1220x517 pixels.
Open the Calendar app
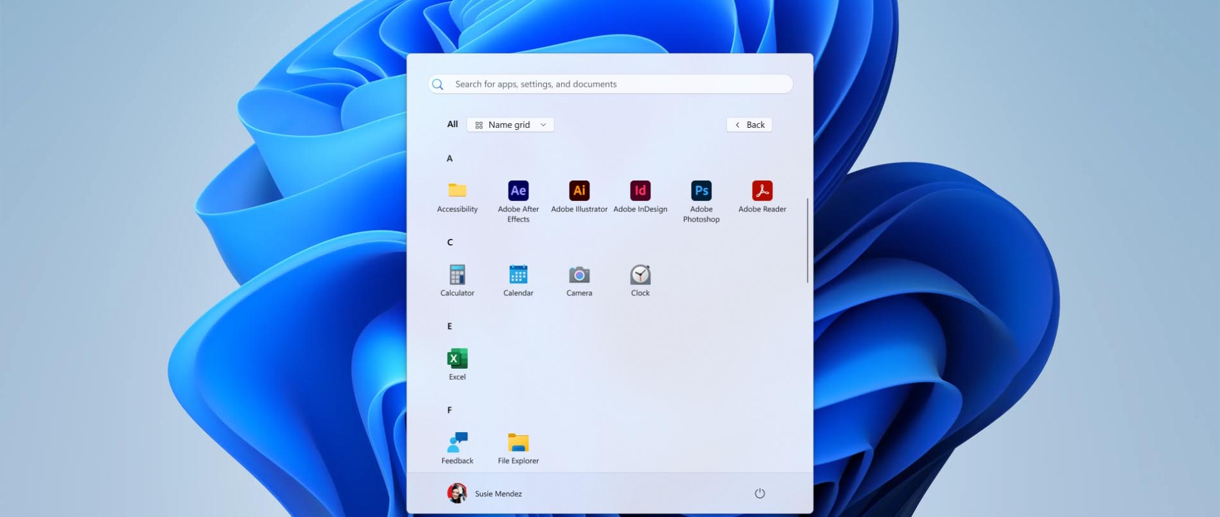[x=518, y=281]
